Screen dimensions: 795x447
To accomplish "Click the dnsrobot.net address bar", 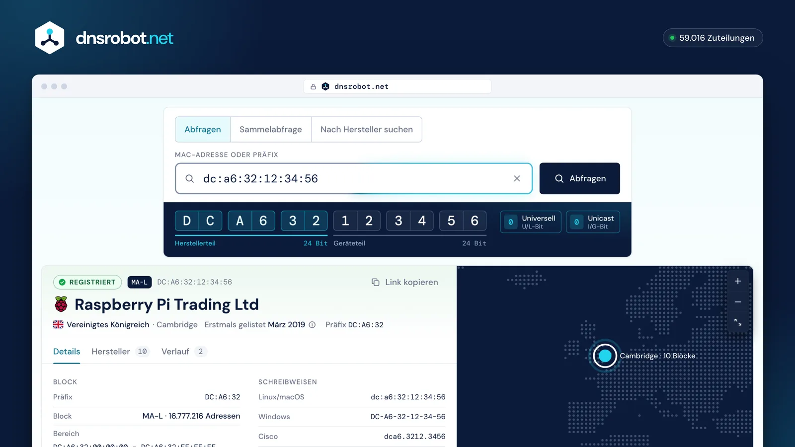I will (x=397, y=86).
